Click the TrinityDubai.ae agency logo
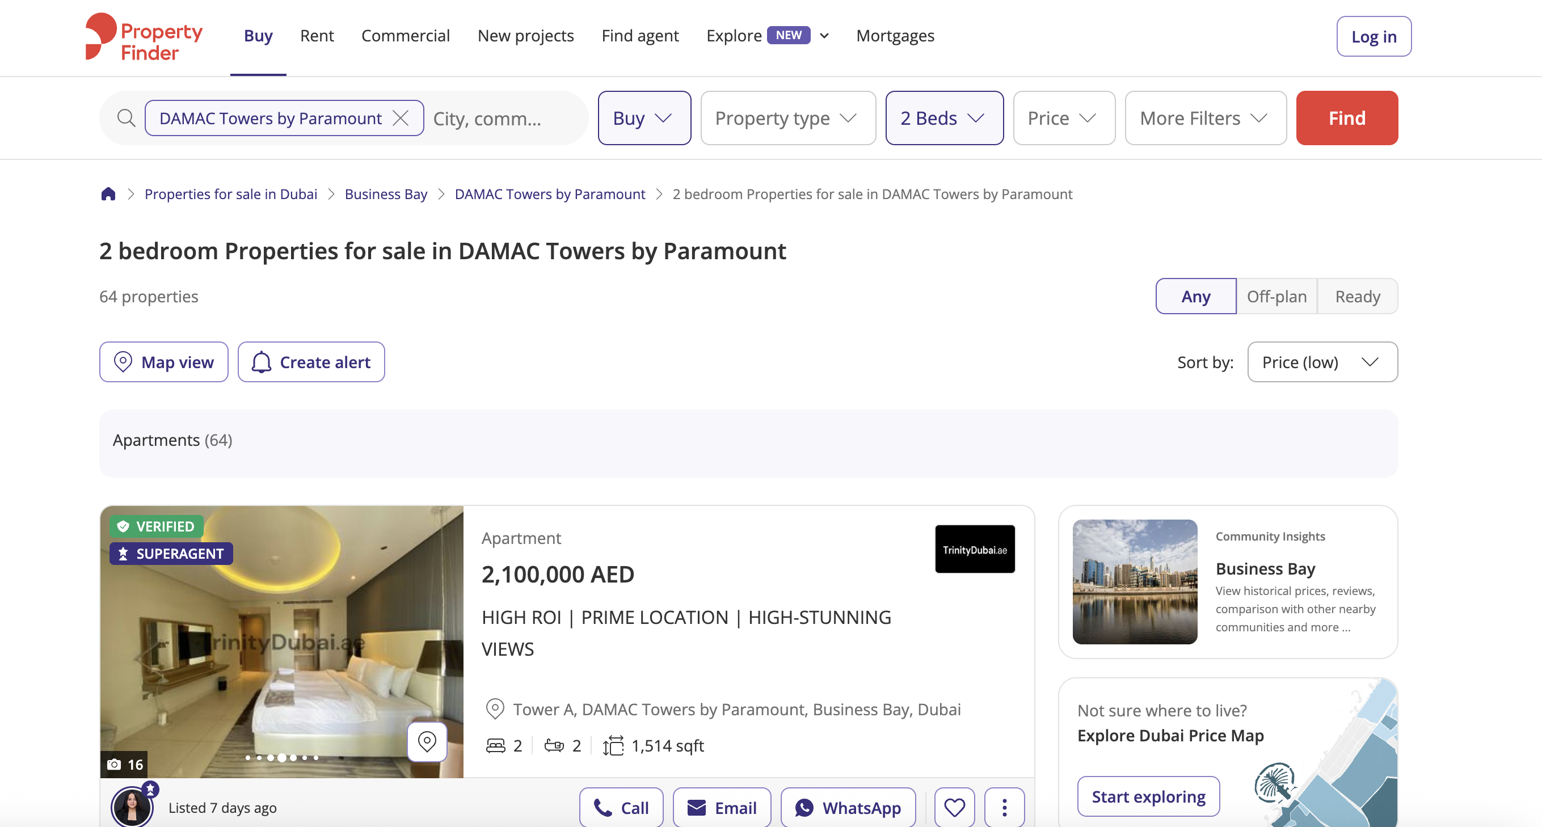Image resolution: width=1542 pixels, height=827 pixels. tap(975, 549)
